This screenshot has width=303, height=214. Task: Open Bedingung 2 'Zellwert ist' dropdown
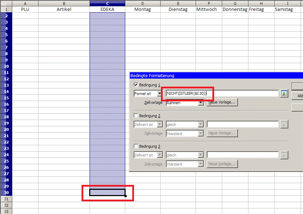tap(160, 124)
